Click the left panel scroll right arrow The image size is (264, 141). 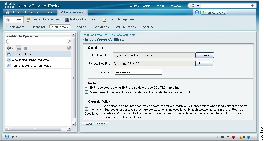point(69,129)
